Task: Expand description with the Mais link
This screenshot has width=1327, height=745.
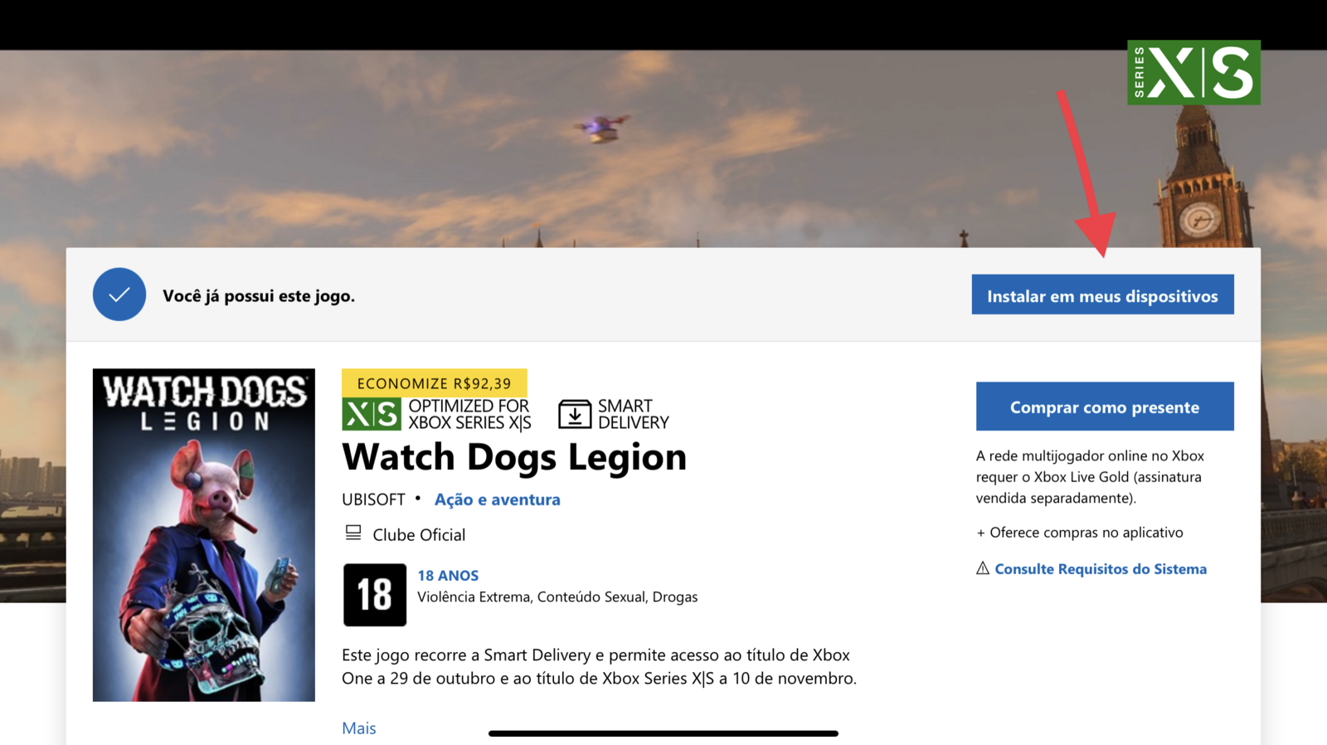Action: point(359,728)
